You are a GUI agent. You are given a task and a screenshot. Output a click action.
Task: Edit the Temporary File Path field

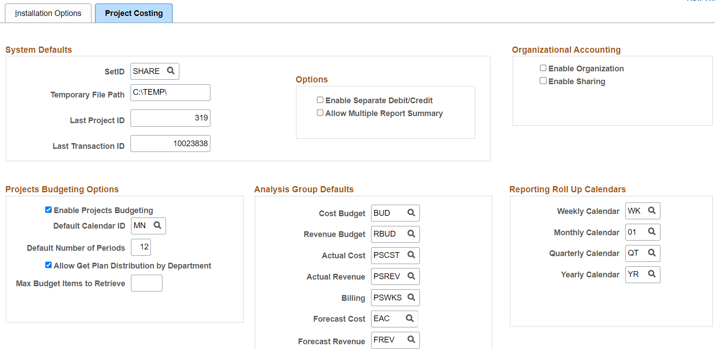(170, 93)
